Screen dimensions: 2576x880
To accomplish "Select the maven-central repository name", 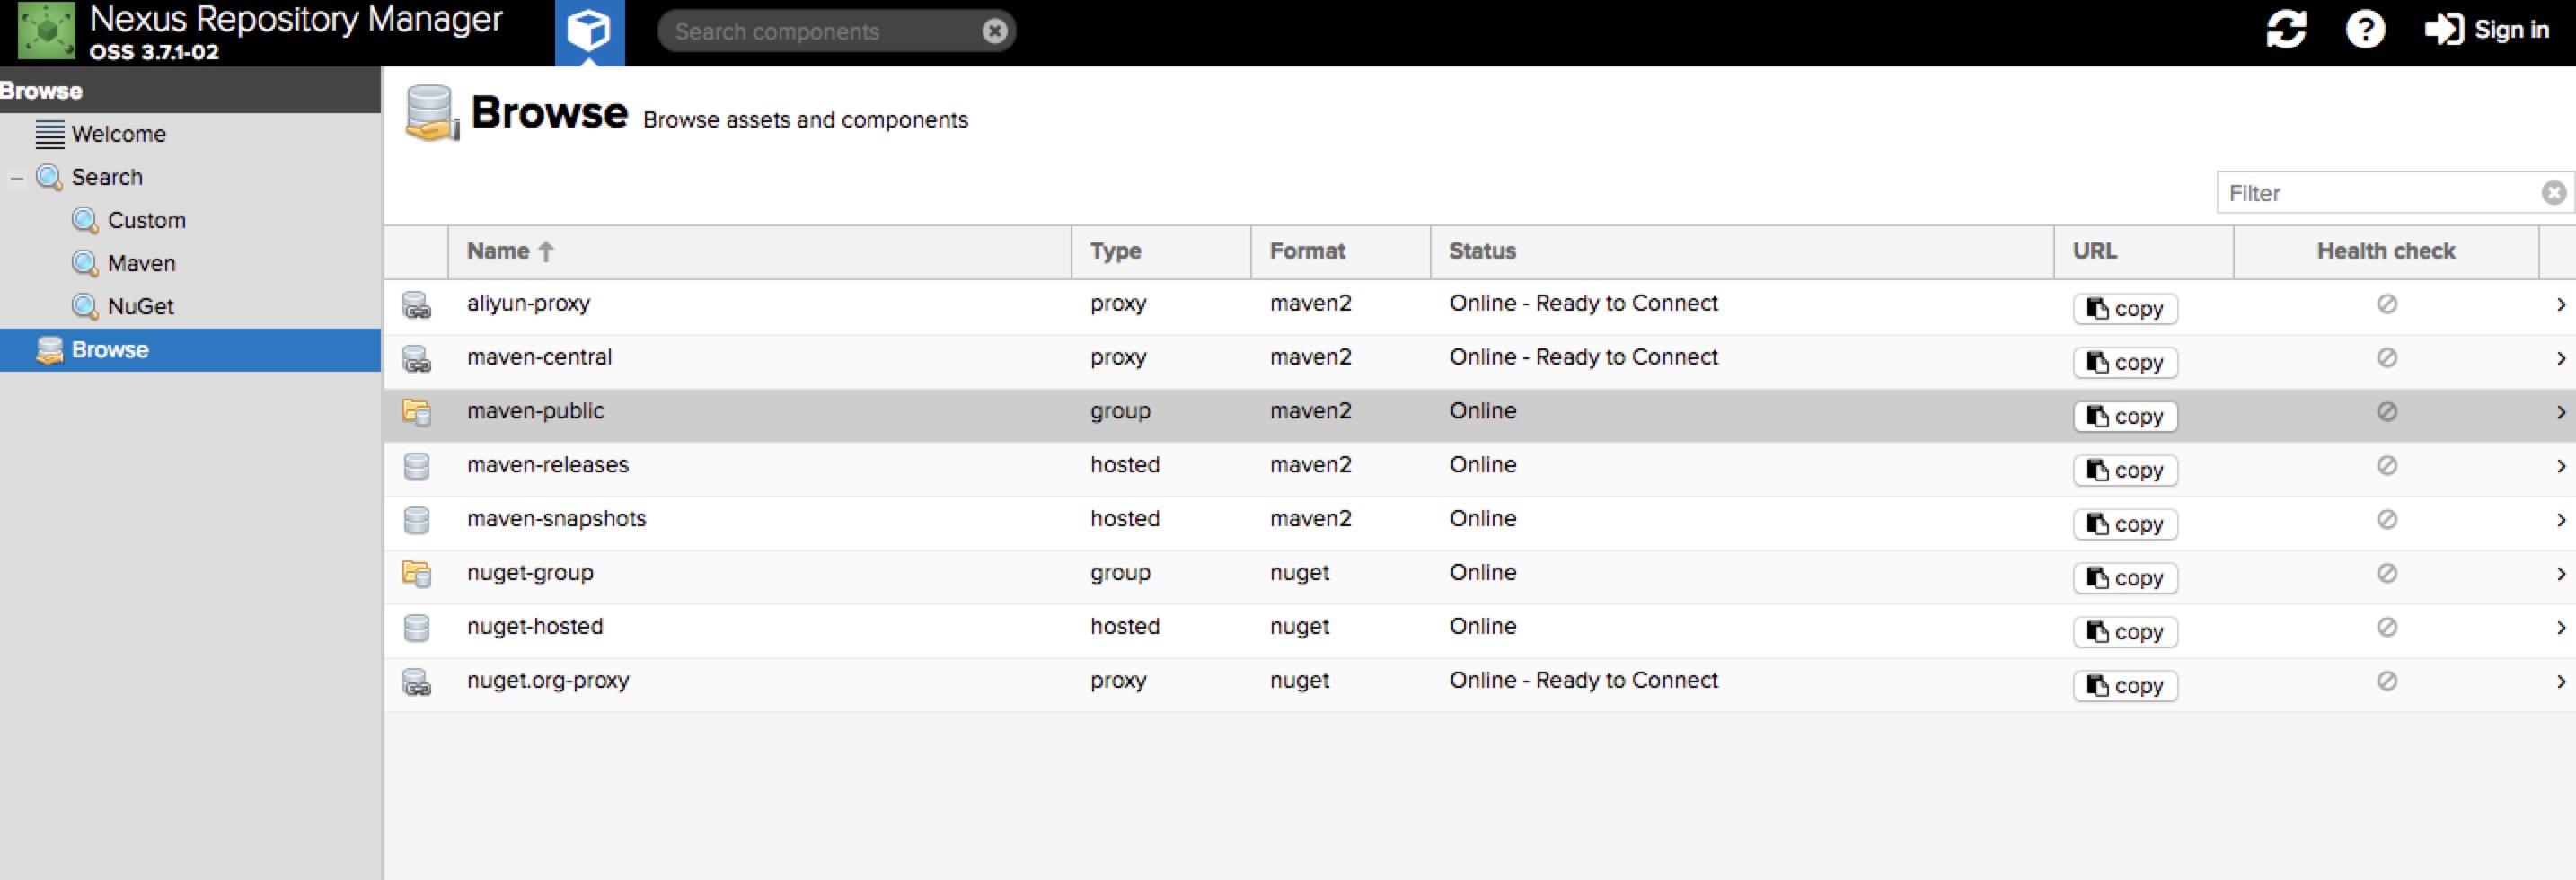I will 539,357.
